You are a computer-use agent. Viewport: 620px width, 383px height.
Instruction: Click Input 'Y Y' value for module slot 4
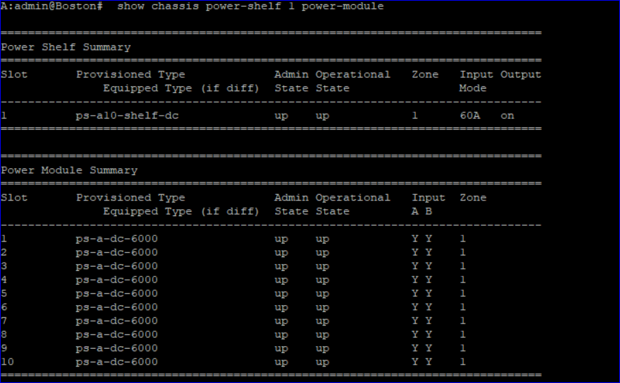[421, 280]
